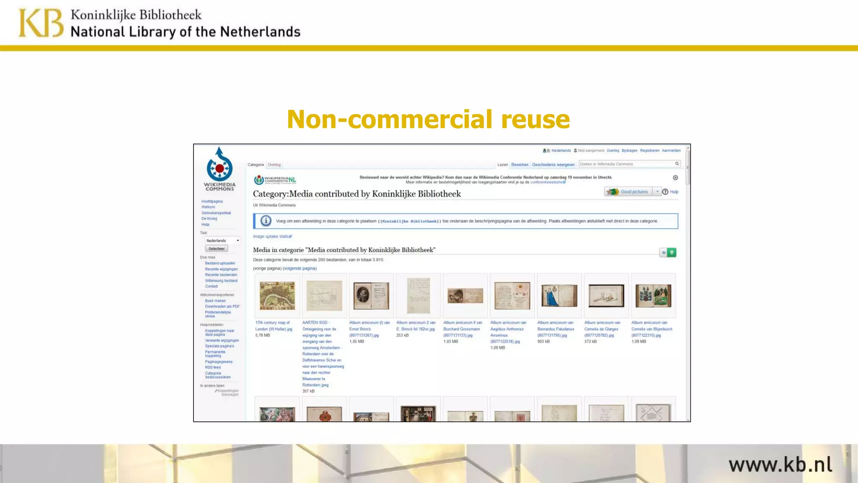Open the Bewerken tab
Screen dimensions: 858x483
pos(519,165)
